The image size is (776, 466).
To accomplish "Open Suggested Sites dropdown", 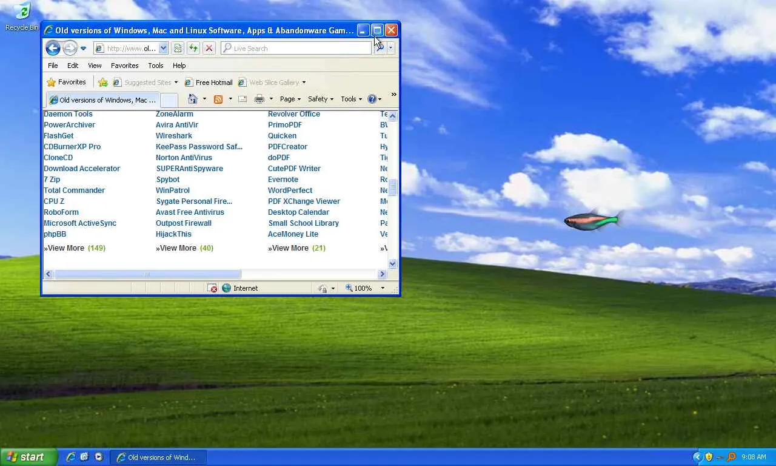I will click(145, 83).
